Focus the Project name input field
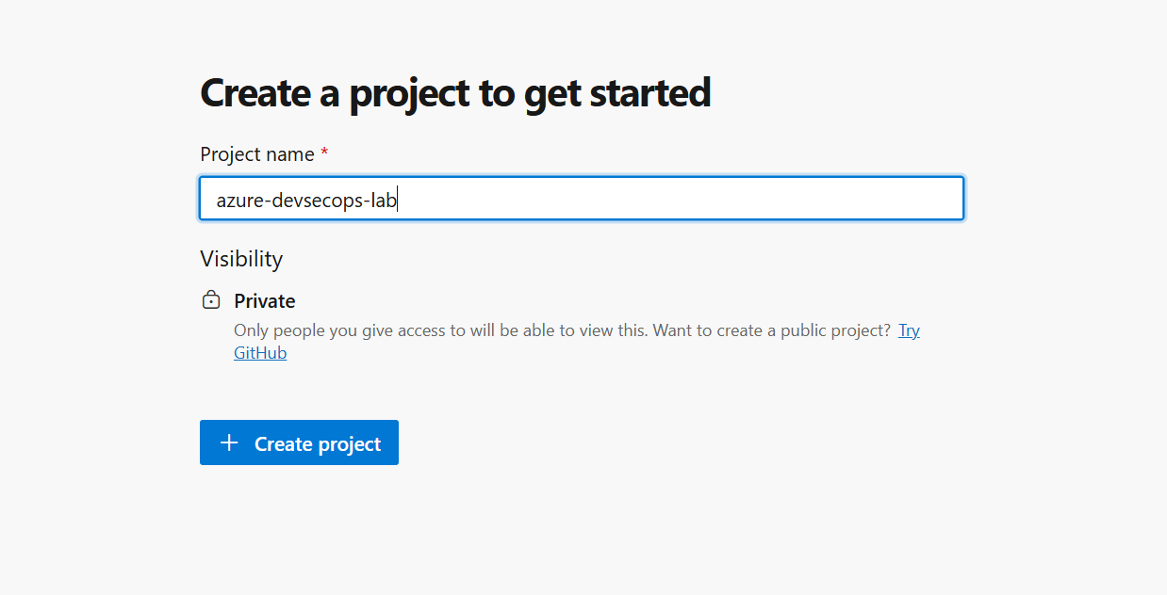 (x=581, y=199)
